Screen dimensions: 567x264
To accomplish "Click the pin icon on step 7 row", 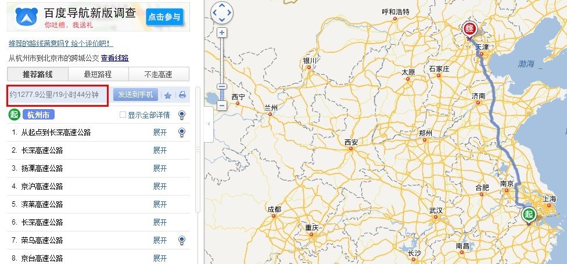I will (x=182, y=240).
